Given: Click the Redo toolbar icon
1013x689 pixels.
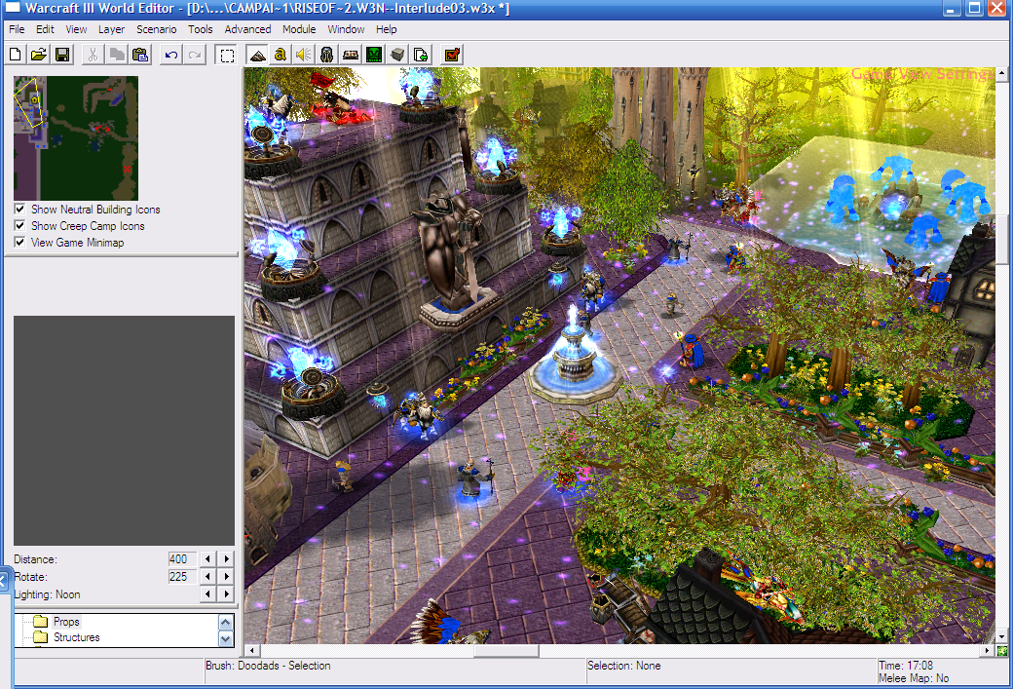Looking at the screenshot, I should 195,55.
